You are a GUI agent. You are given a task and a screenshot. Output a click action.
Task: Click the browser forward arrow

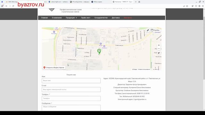pos(10,6)
